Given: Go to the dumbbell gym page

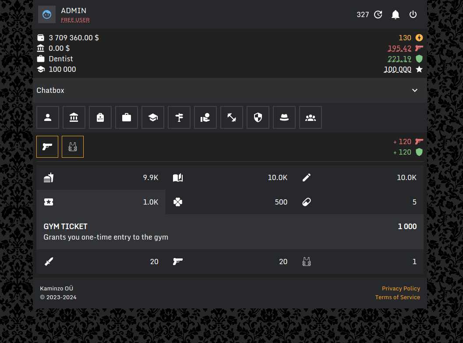Looking at the screenshot, I should 232,117.
